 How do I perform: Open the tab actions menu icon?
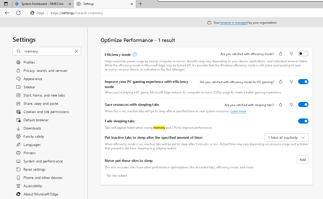[6, 4]
